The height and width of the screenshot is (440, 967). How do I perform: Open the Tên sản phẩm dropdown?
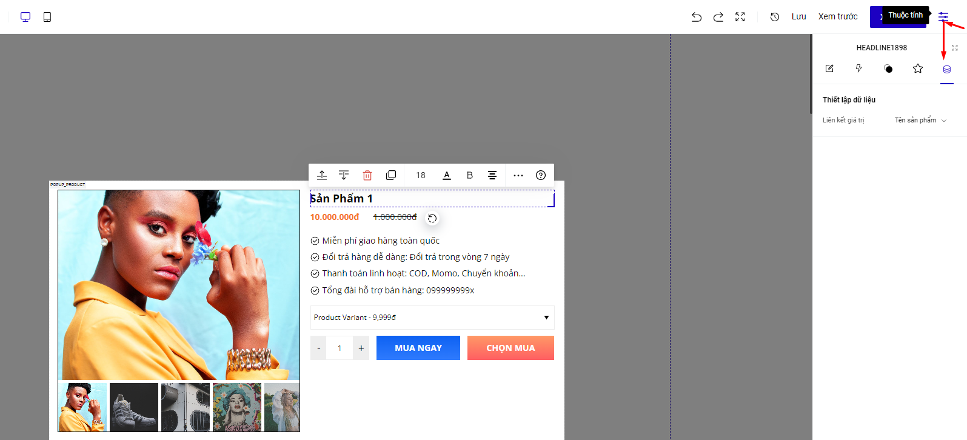pyautogui.click(x=920, y=120)
